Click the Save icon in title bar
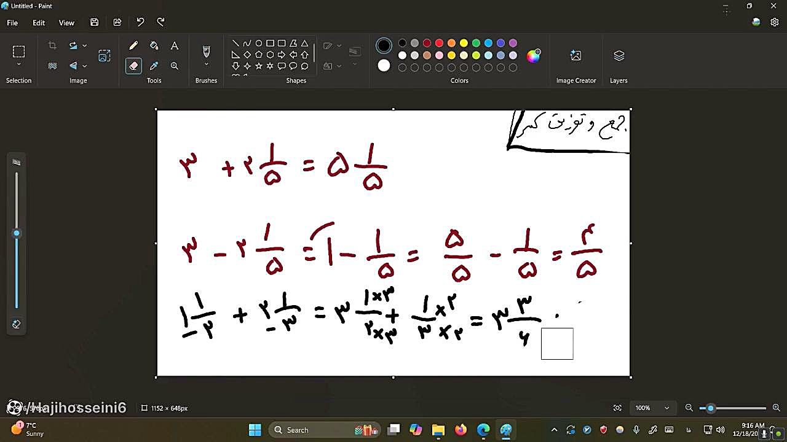787x442 pixels. click(x=94, y=23)
